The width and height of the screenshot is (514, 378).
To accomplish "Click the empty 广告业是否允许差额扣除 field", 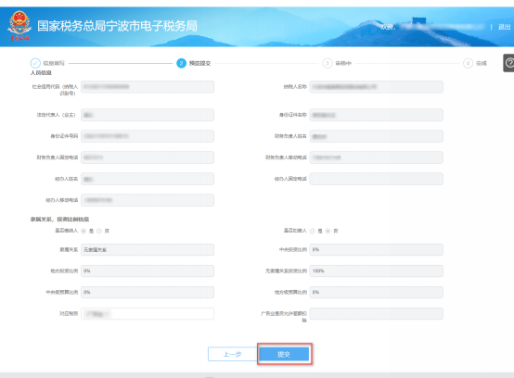I will click(376, 313).
